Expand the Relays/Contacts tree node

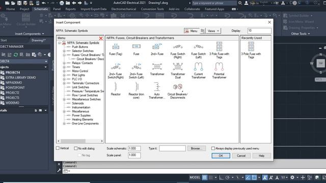pyautogui.click(x=64, y=63)
